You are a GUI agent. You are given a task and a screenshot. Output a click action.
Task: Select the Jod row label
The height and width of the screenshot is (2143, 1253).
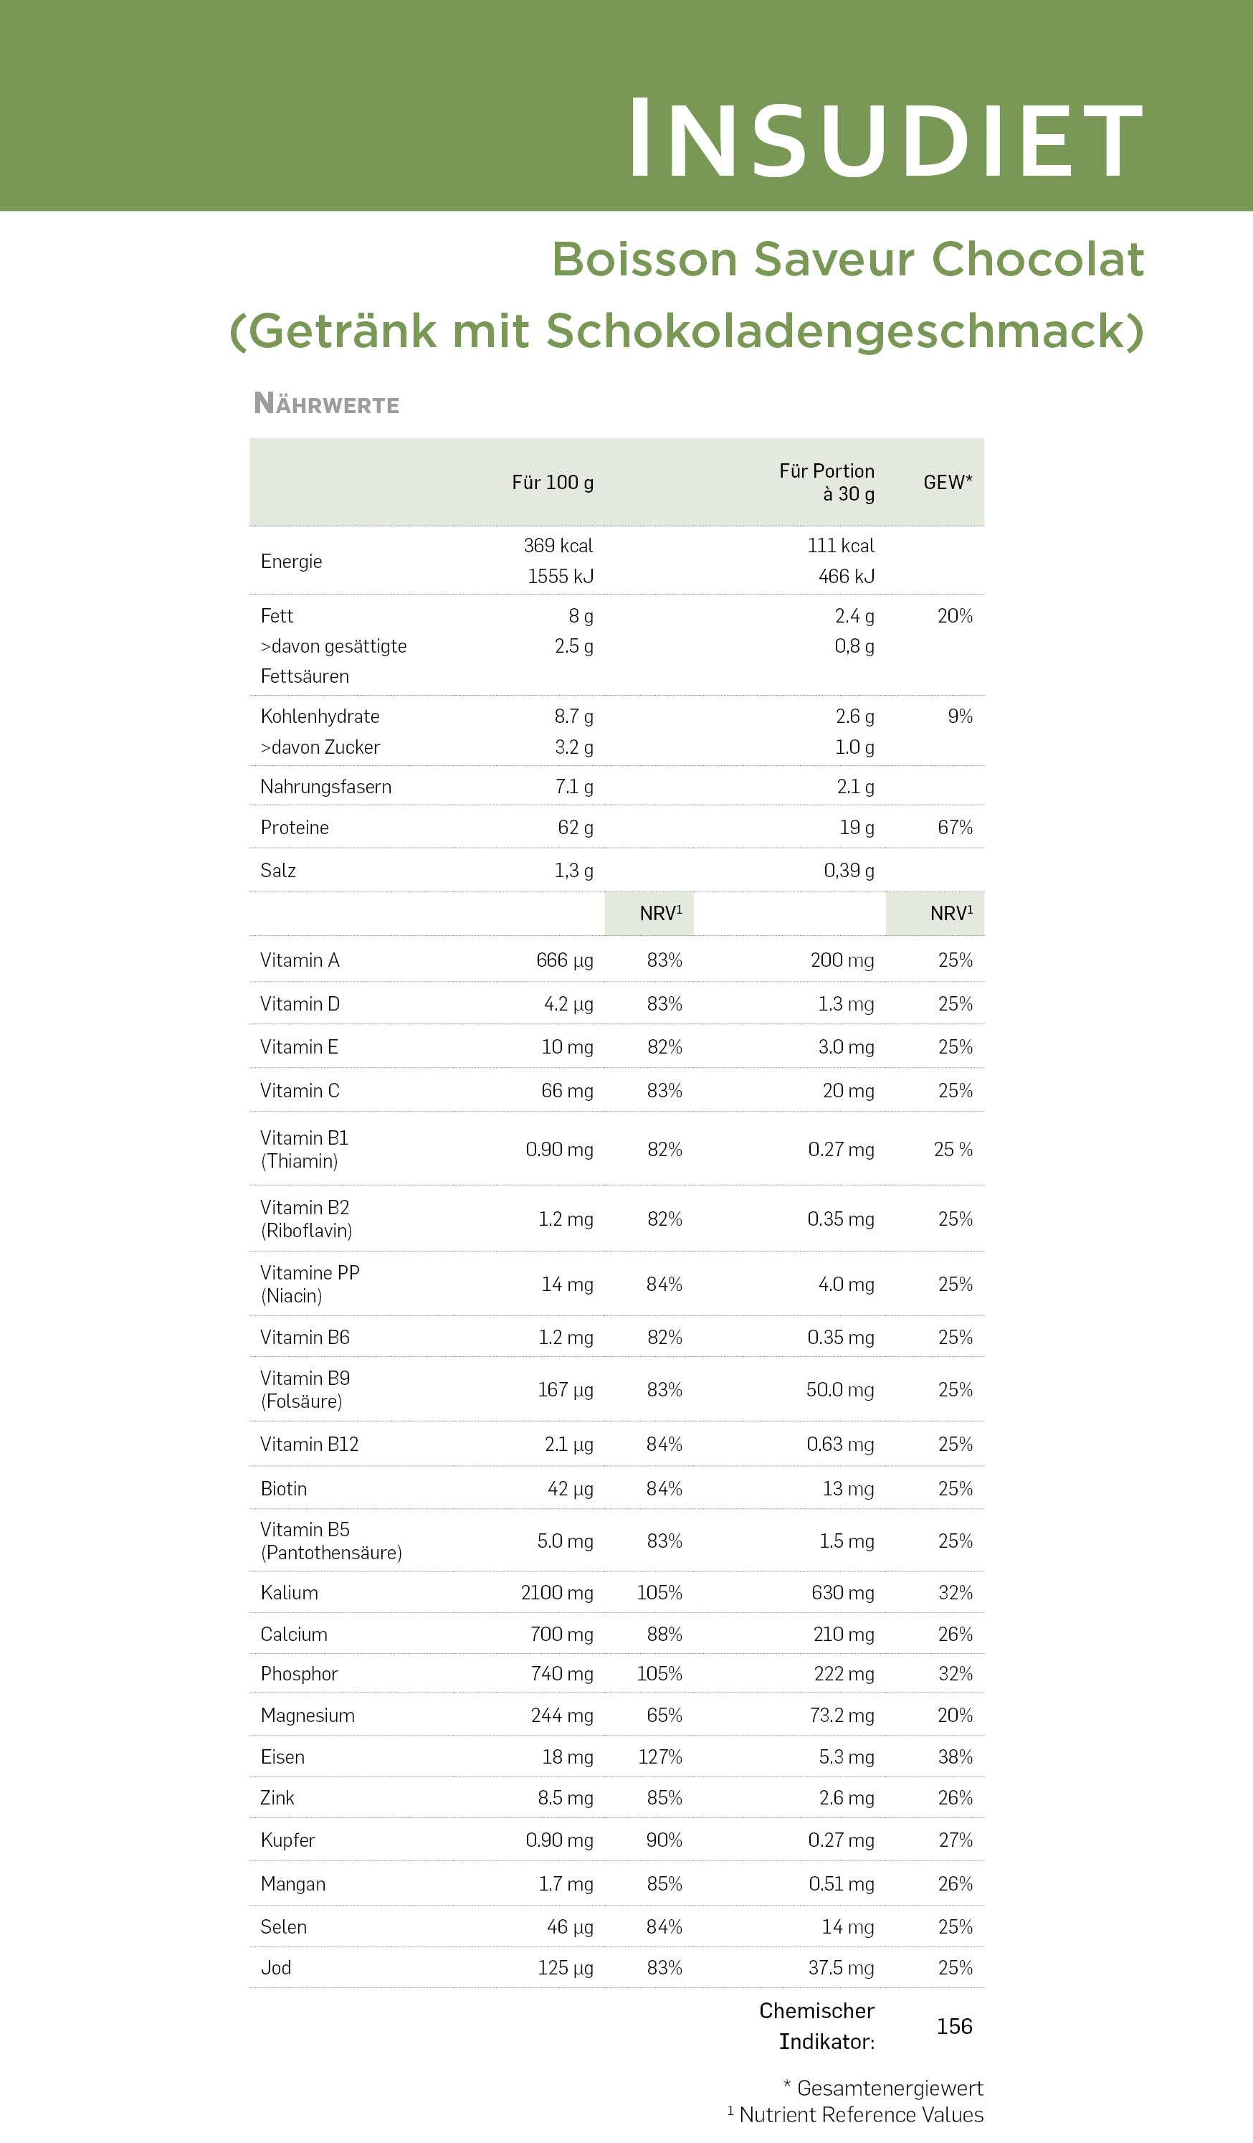point(275,1968)
